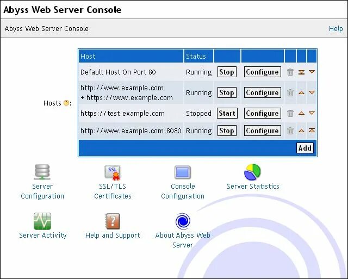348x279 pixels.
Task: Click the Status column header
Action: [198, 56]
